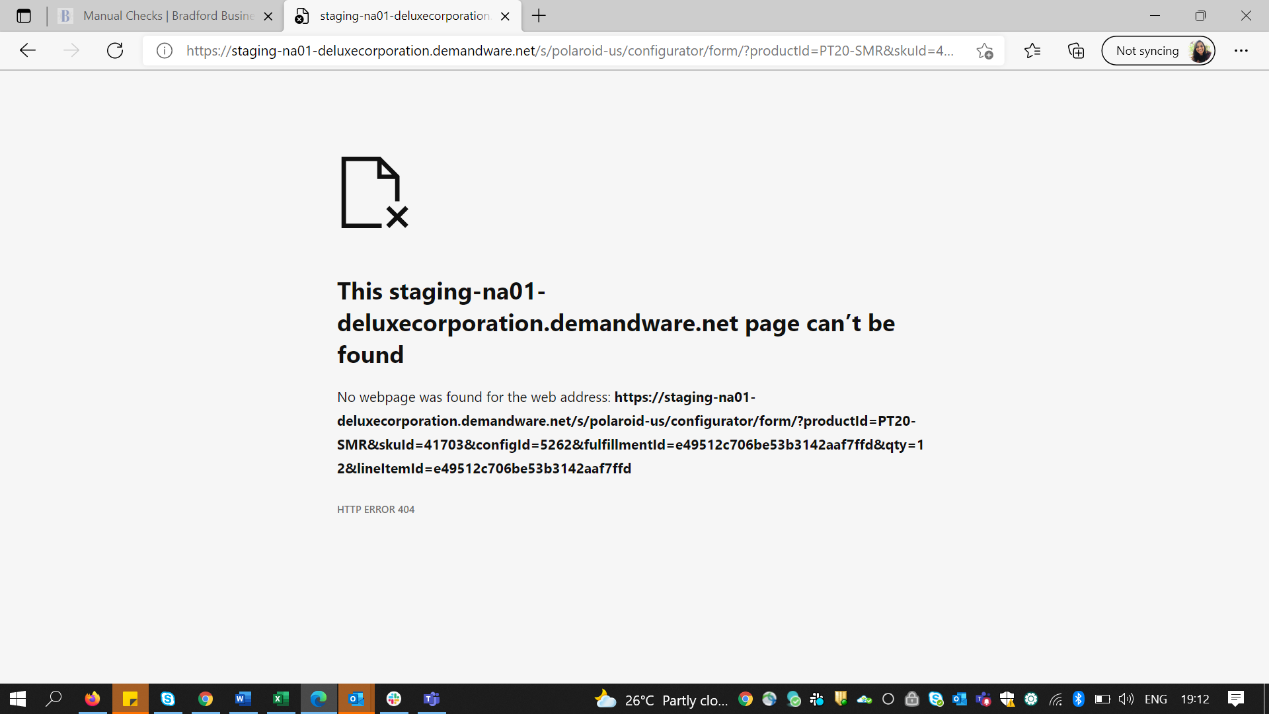The image size is (1269, 714).
Task: Select the staging-na01-deluxecorporation tab
Action: point(403,16)
